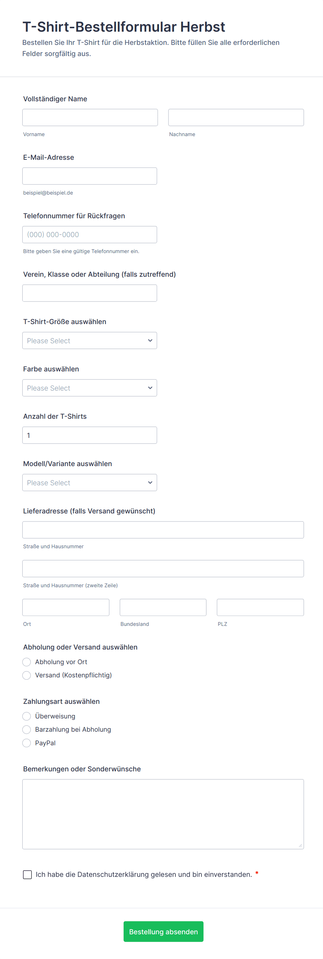Click the PLZ input field
This screenshot has width=323, height=959.
tap(260, 607)
